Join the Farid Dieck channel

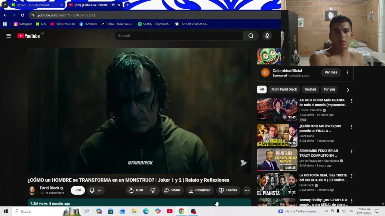(78, 190)
